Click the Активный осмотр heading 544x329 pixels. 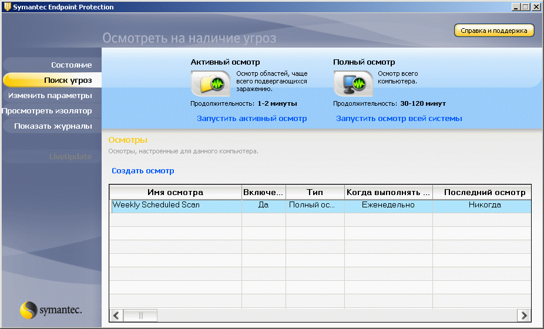pos(225,62)
